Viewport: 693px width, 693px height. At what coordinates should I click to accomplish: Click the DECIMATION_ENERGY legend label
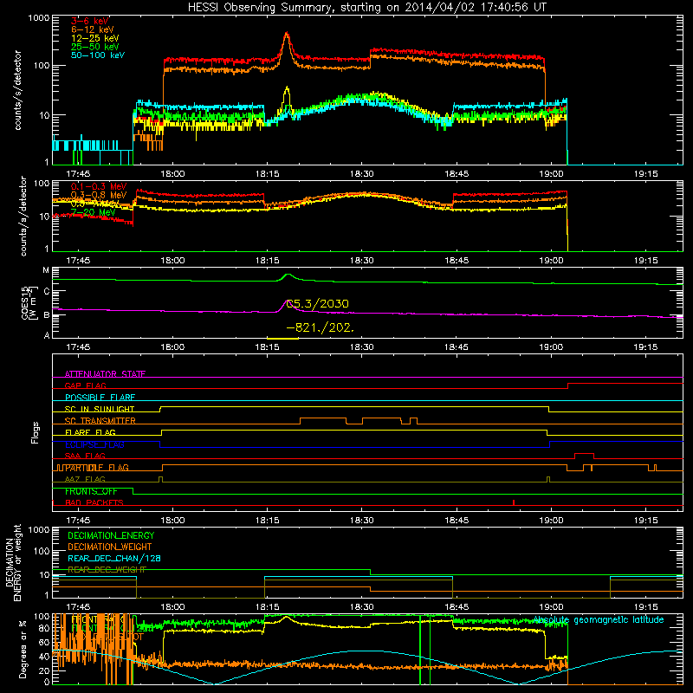click(111, 535)
